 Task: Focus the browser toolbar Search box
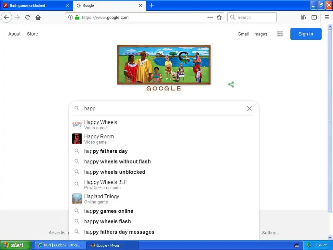pyautogui.click(x=252, y=18)
